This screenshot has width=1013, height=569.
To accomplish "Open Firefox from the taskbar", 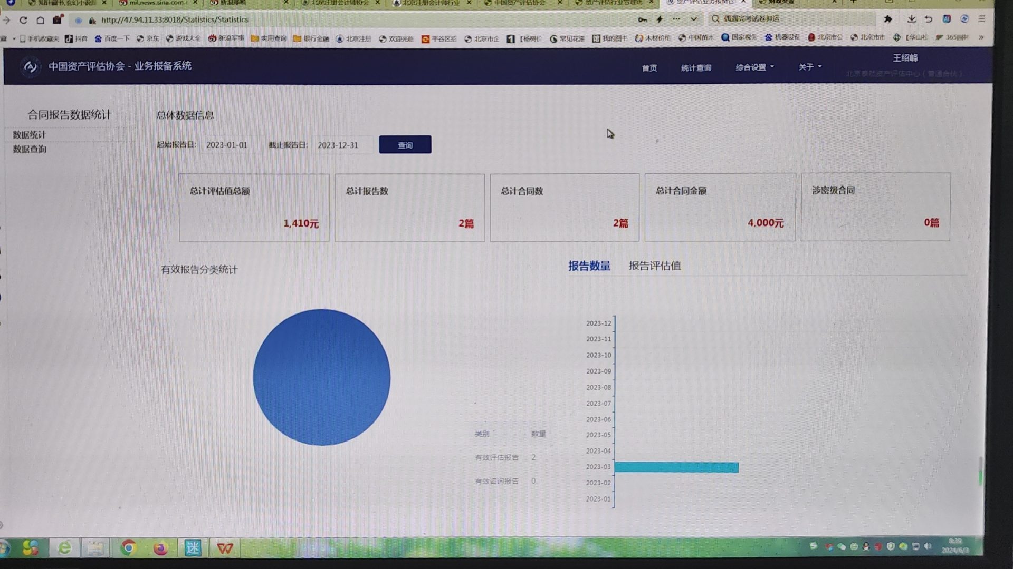I will (160, 548).
